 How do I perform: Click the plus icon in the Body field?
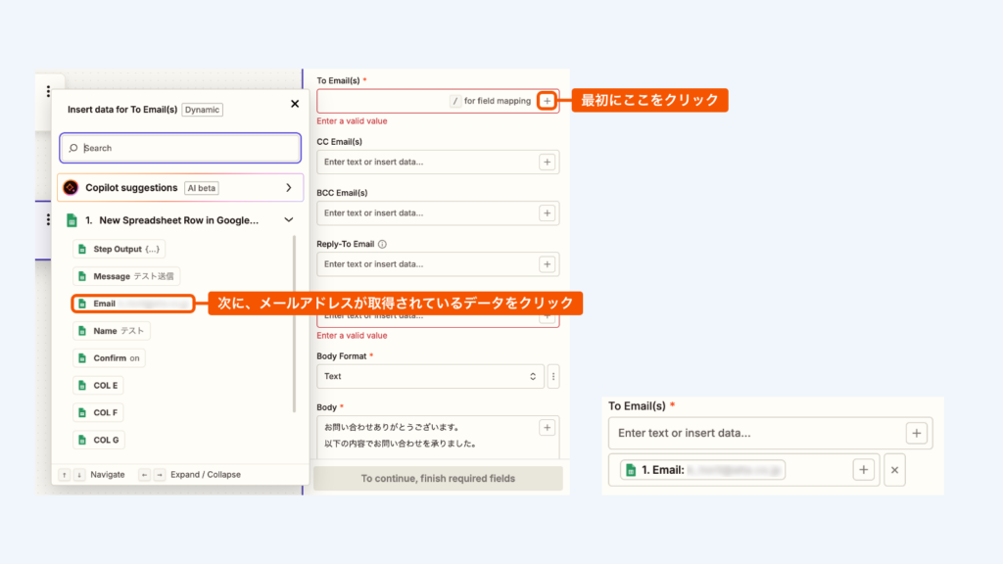(x=547, y=427)
